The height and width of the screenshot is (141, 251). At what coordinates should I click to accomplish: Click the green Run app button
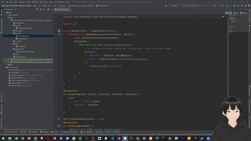click(204, 5)
